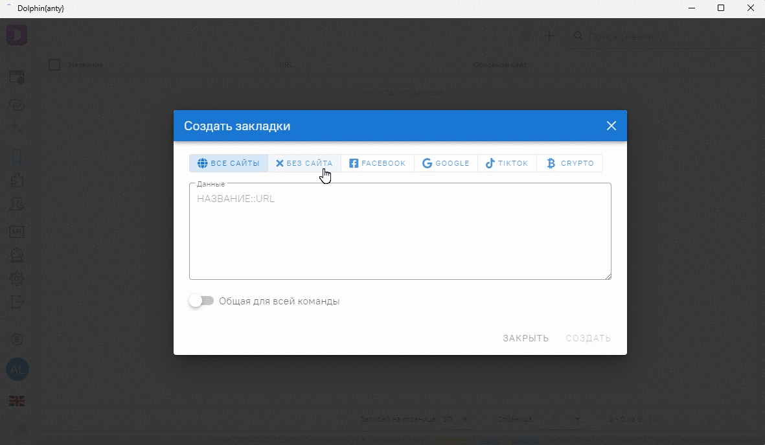The height and width of the screenshot is (445, 765).
Task: Select the Crypto site filter
Action: (570, 163)
